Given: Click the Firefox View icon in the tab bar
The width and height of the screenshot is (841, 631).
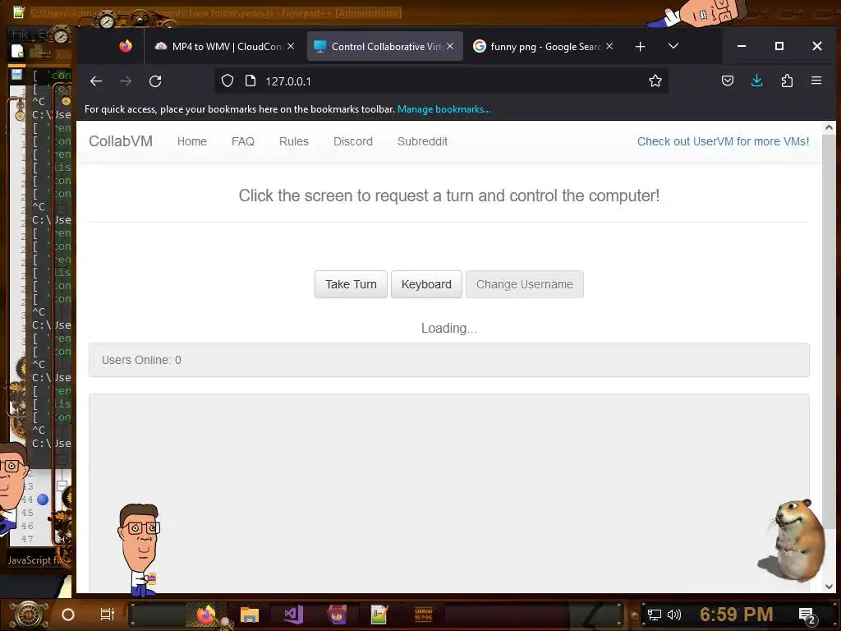Looking at the screenshot, I should point(126,46).
